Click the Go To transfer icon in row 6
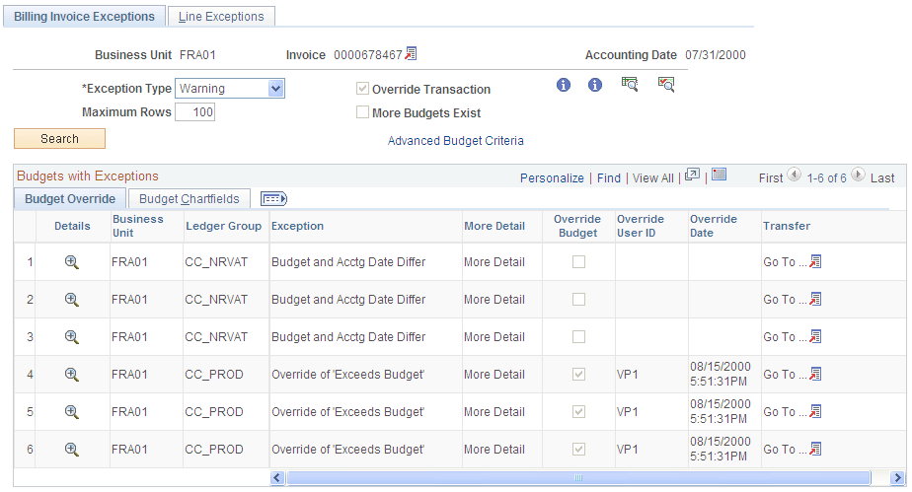The image size is (912, 492). point(815,449)
